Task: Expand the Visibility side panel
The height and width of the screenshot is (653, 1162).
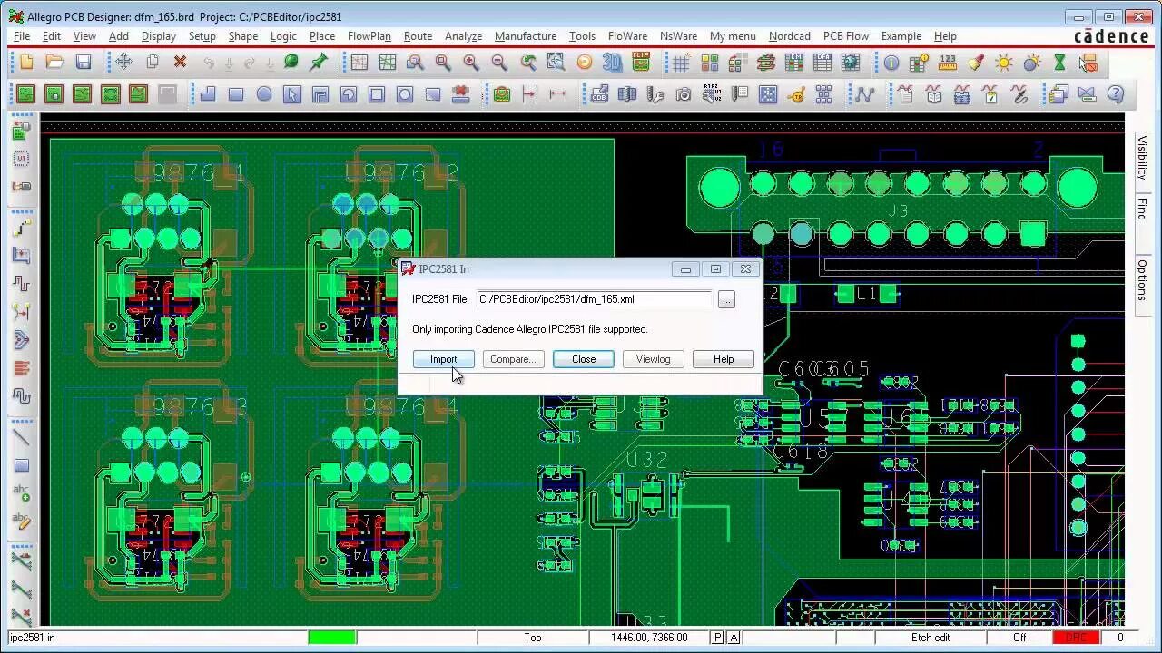Action: (x=1143, y=158)
